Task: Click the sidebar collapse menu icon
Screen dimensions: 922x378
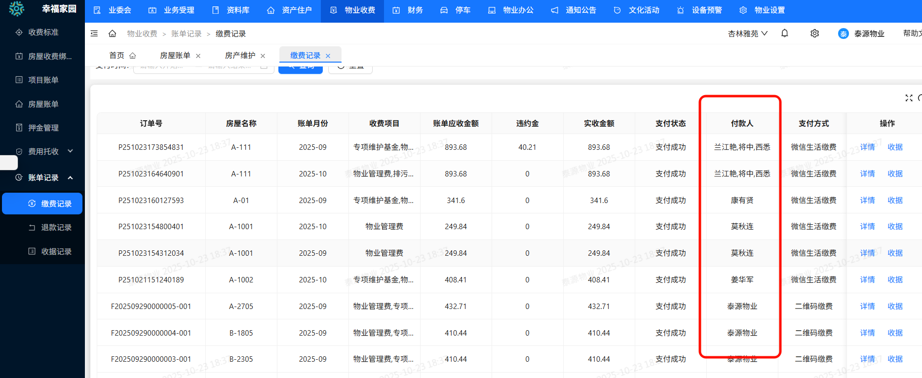Action: click(94, 34)
